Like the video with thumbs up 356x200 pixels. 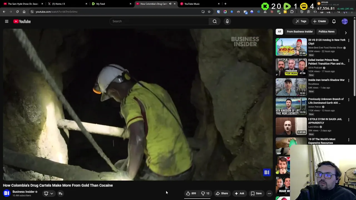click(x=191, y=193)
